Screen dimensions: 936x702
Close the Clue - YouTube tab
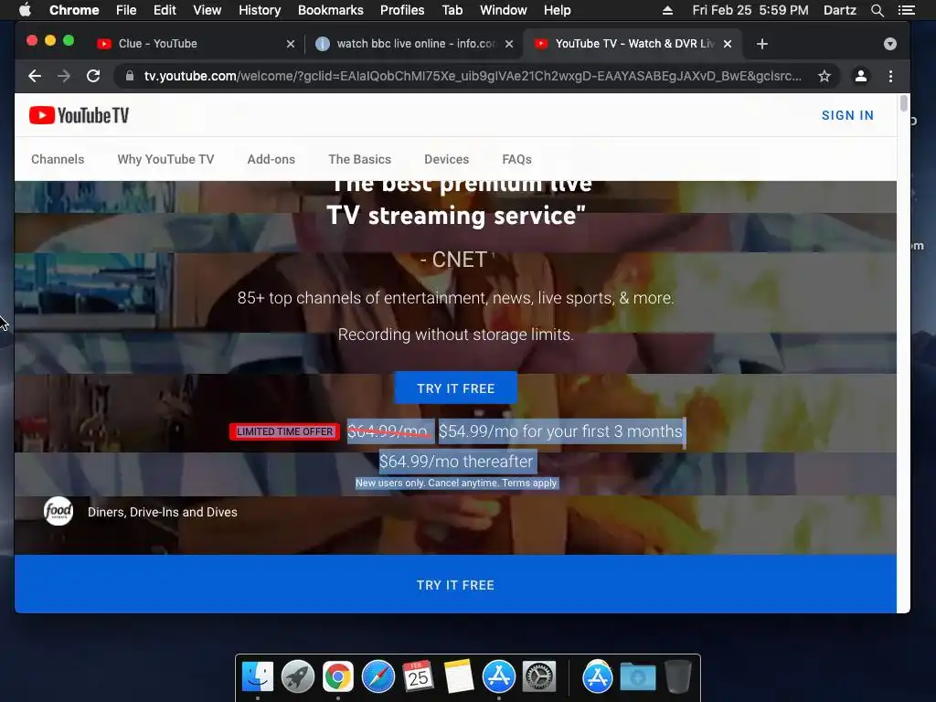(x=291, y=44)
